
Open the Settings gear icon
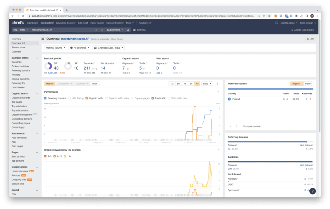pos(134,30)
